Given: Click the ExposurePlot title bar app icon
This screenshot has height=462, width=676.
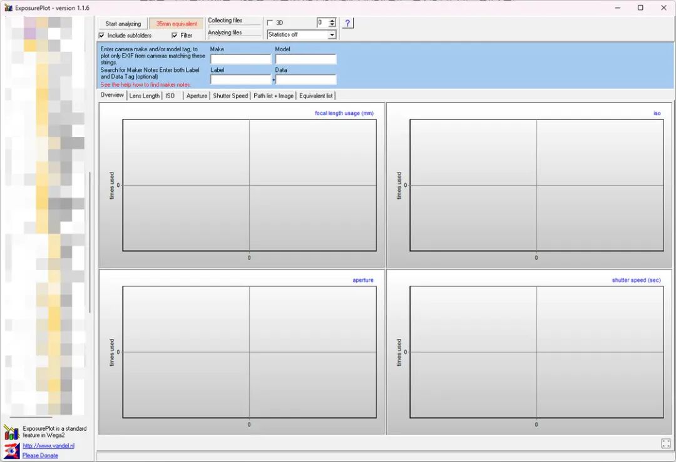Looking at the screenshot, I should (8, 8).
